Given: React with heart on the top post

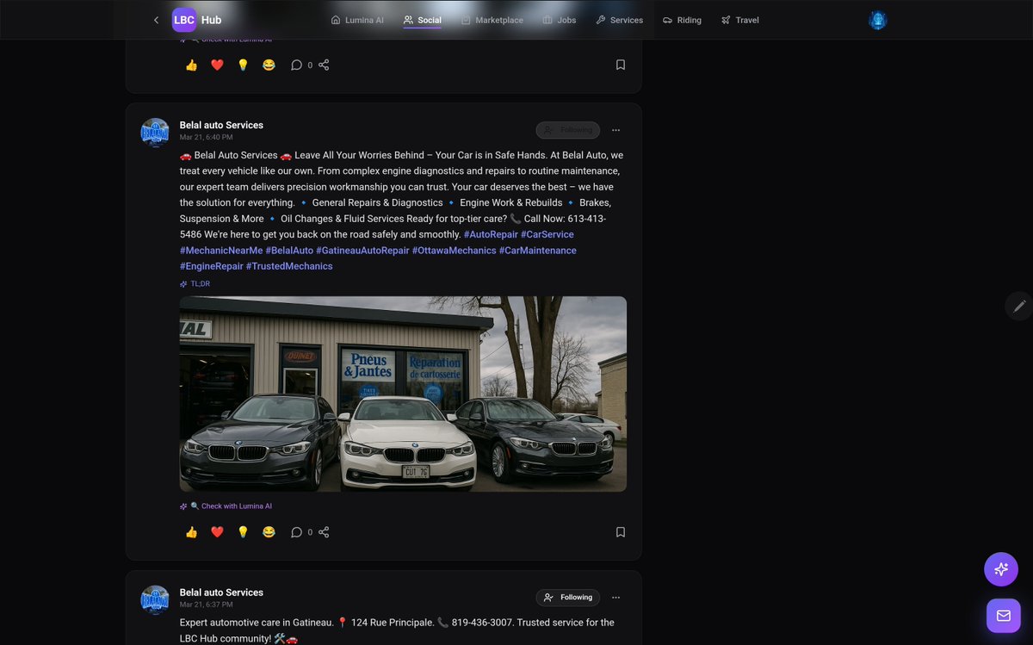Looking at the screenshot, I should (x=217, y=65).
